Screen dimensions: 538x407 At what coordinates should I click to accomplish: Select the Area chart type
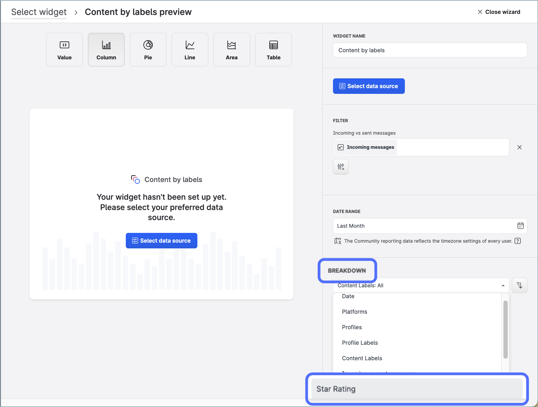[231, 50]
